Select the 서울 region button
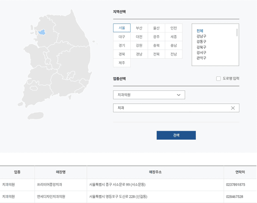The height and width of the screenshot is (203, 257). [x=122, y=28]
